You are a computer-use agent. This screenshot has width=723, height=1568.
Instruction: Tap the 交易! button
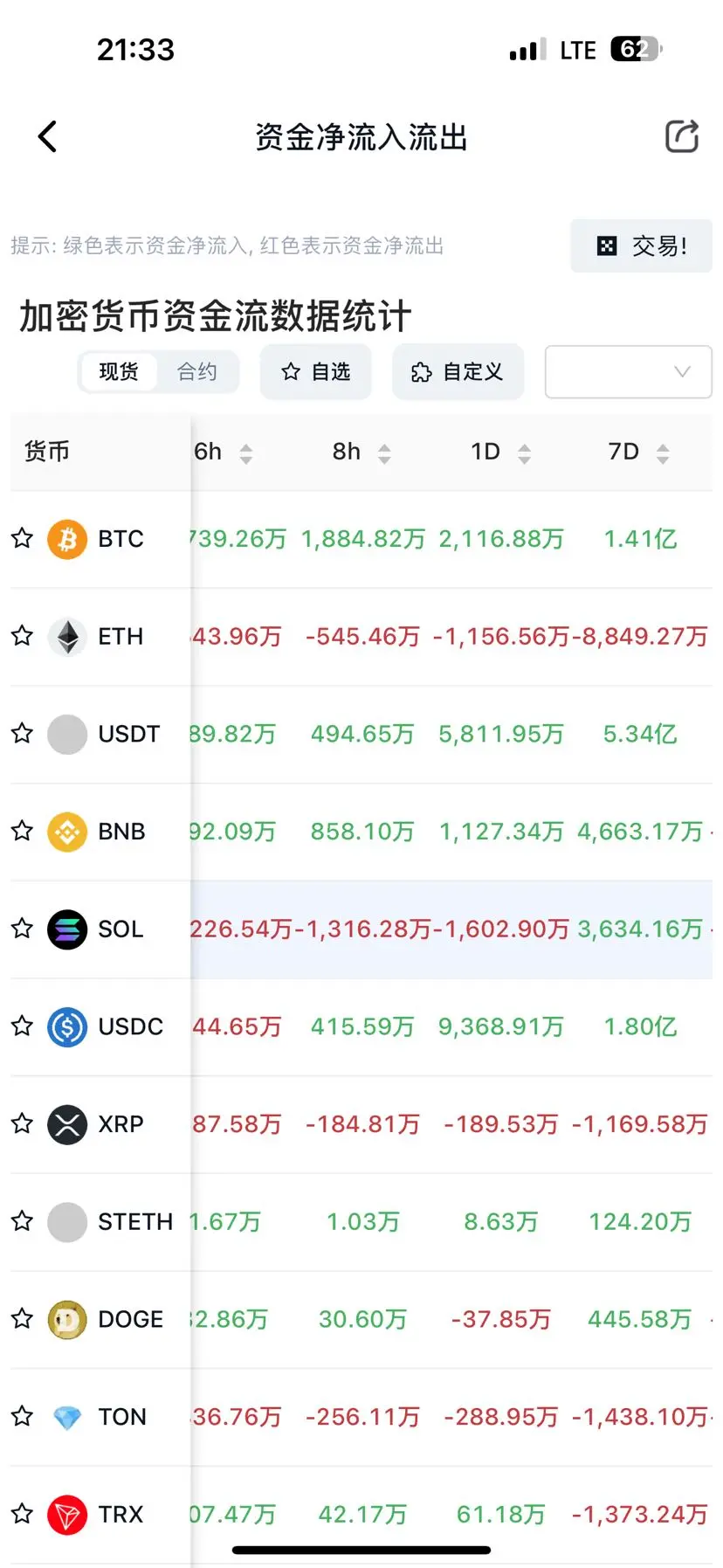[642, 246]
